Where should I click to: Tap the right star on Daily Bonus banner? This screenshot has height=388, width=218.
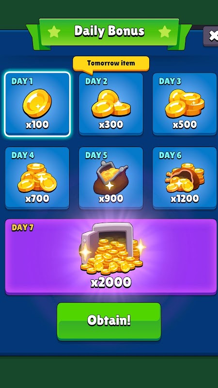(x=165, y=32)
